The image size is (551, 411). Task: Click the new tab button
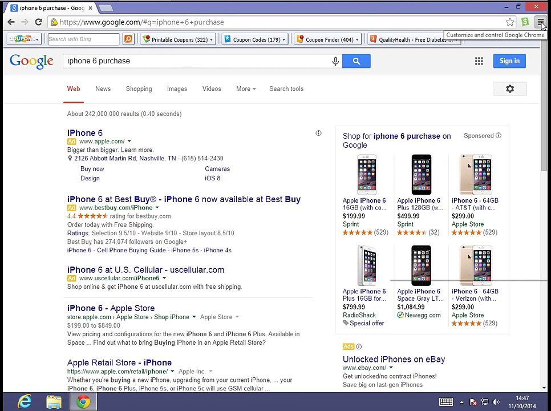106,8
